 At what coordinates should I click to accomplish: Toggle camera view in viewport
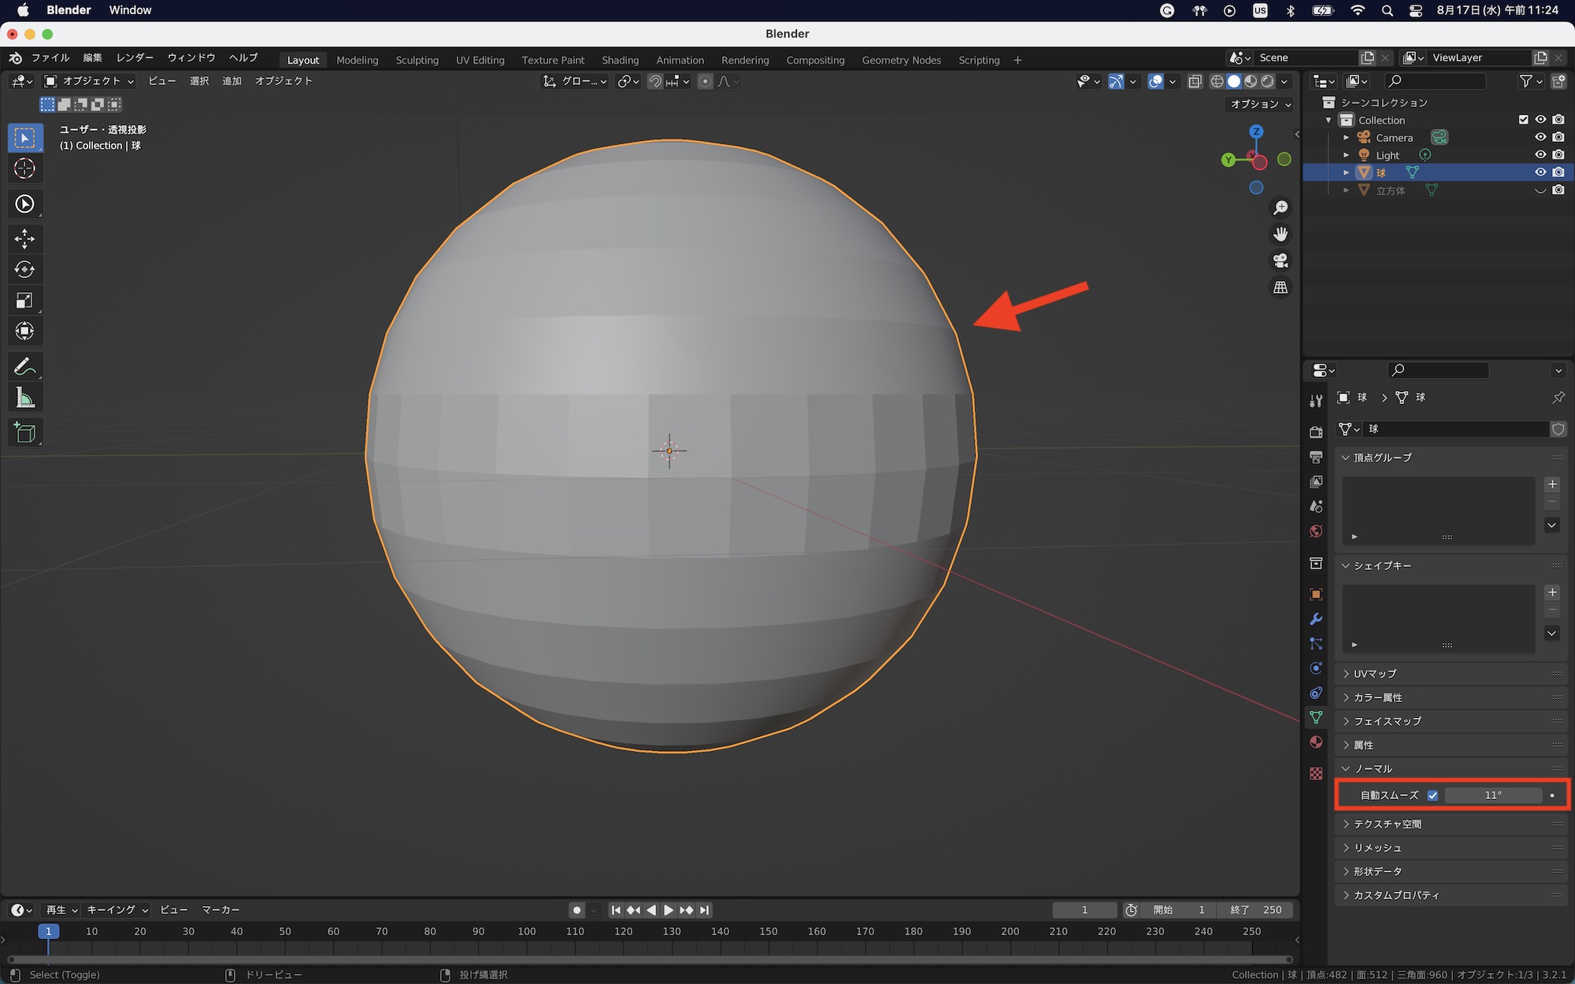pyautogui.click(x=1280, y=261)
